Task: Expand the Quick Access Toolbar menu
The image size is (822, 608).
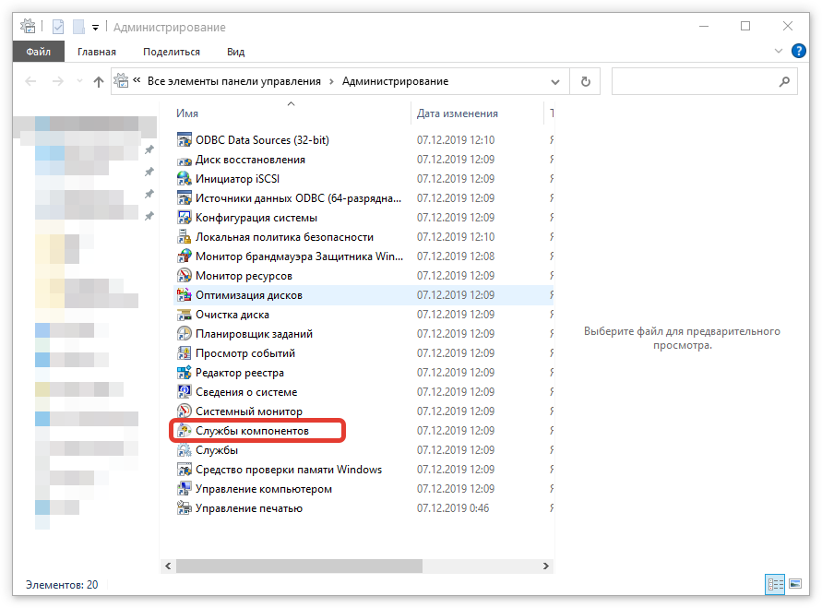Action: (93, 26)
